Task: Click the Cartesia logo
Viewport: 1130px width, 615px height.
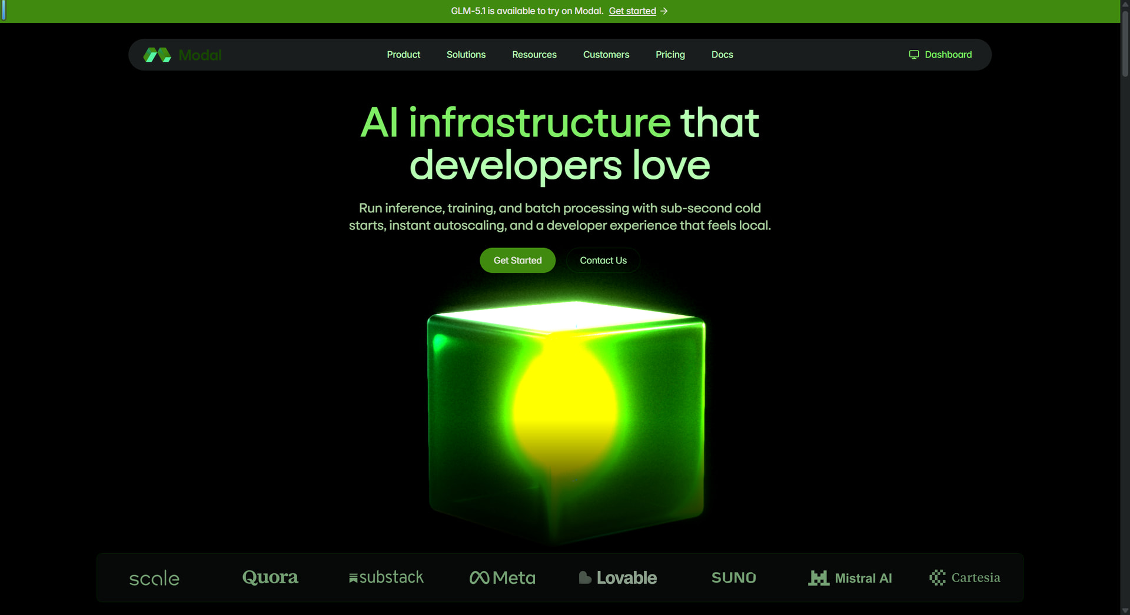Action: (965, 577)
